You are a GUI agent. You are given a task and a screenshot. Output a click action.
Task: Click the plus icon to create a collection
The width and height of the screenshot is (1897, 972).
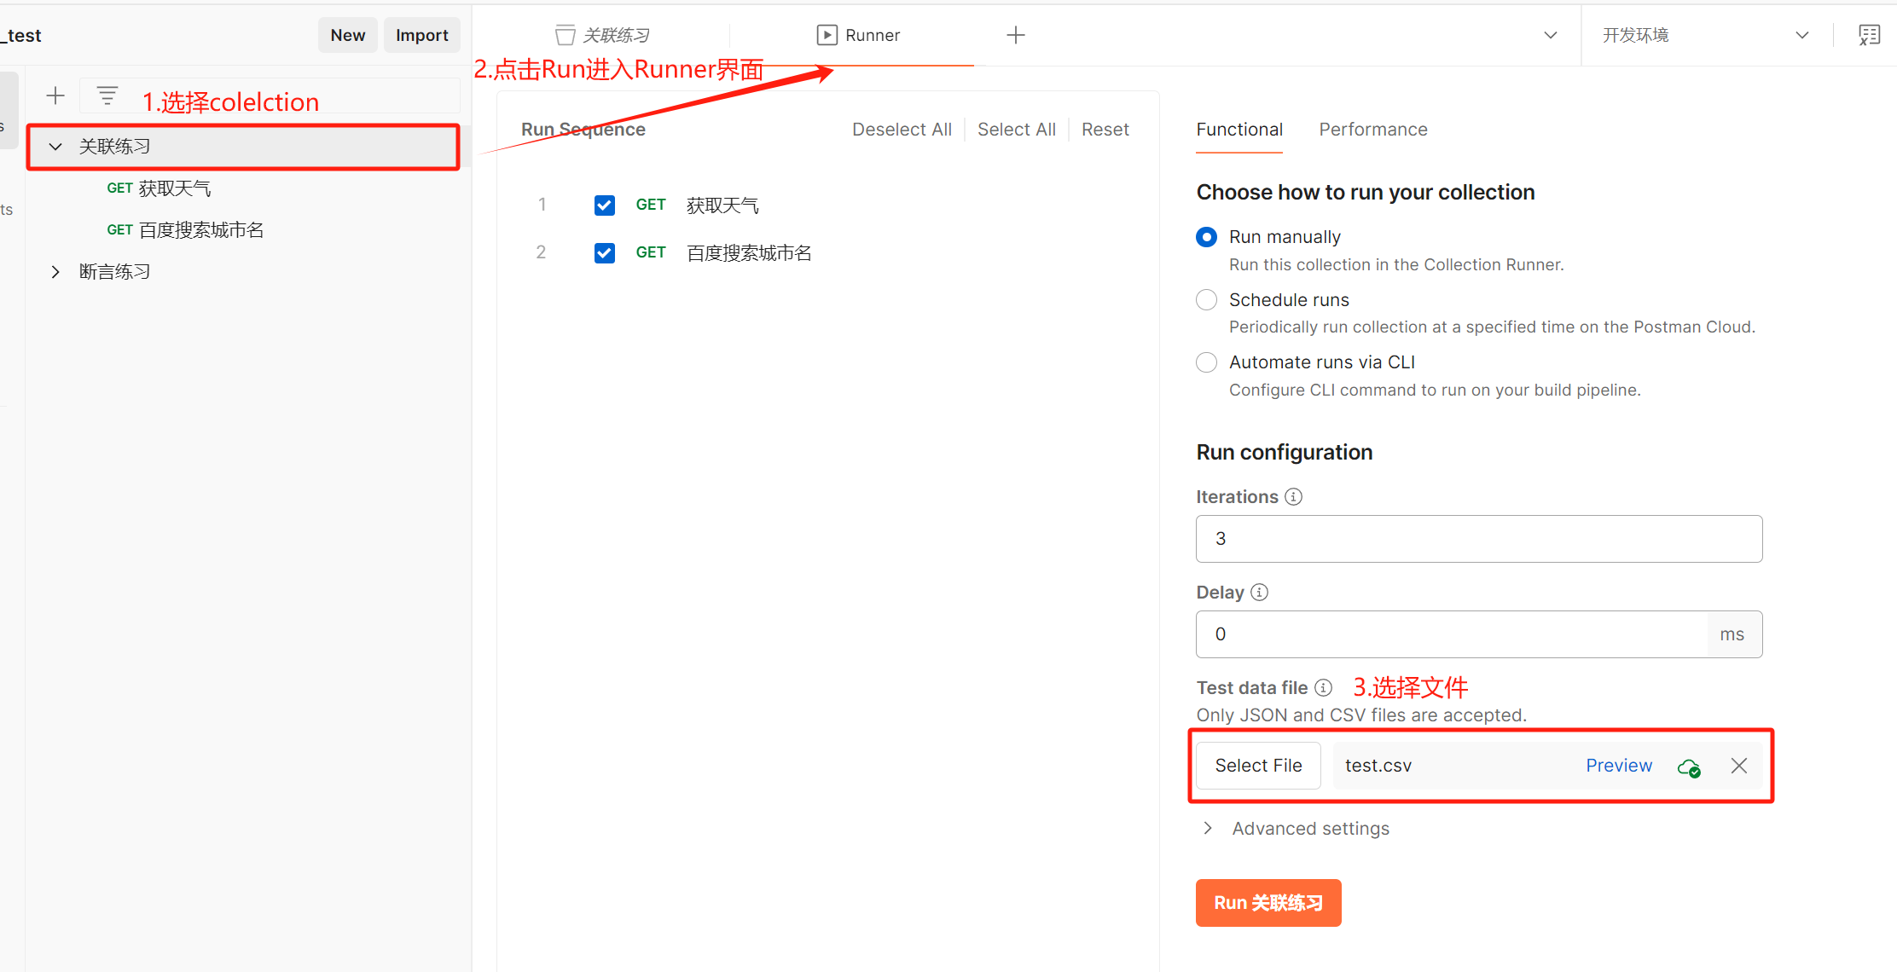[x=55, y=95]
